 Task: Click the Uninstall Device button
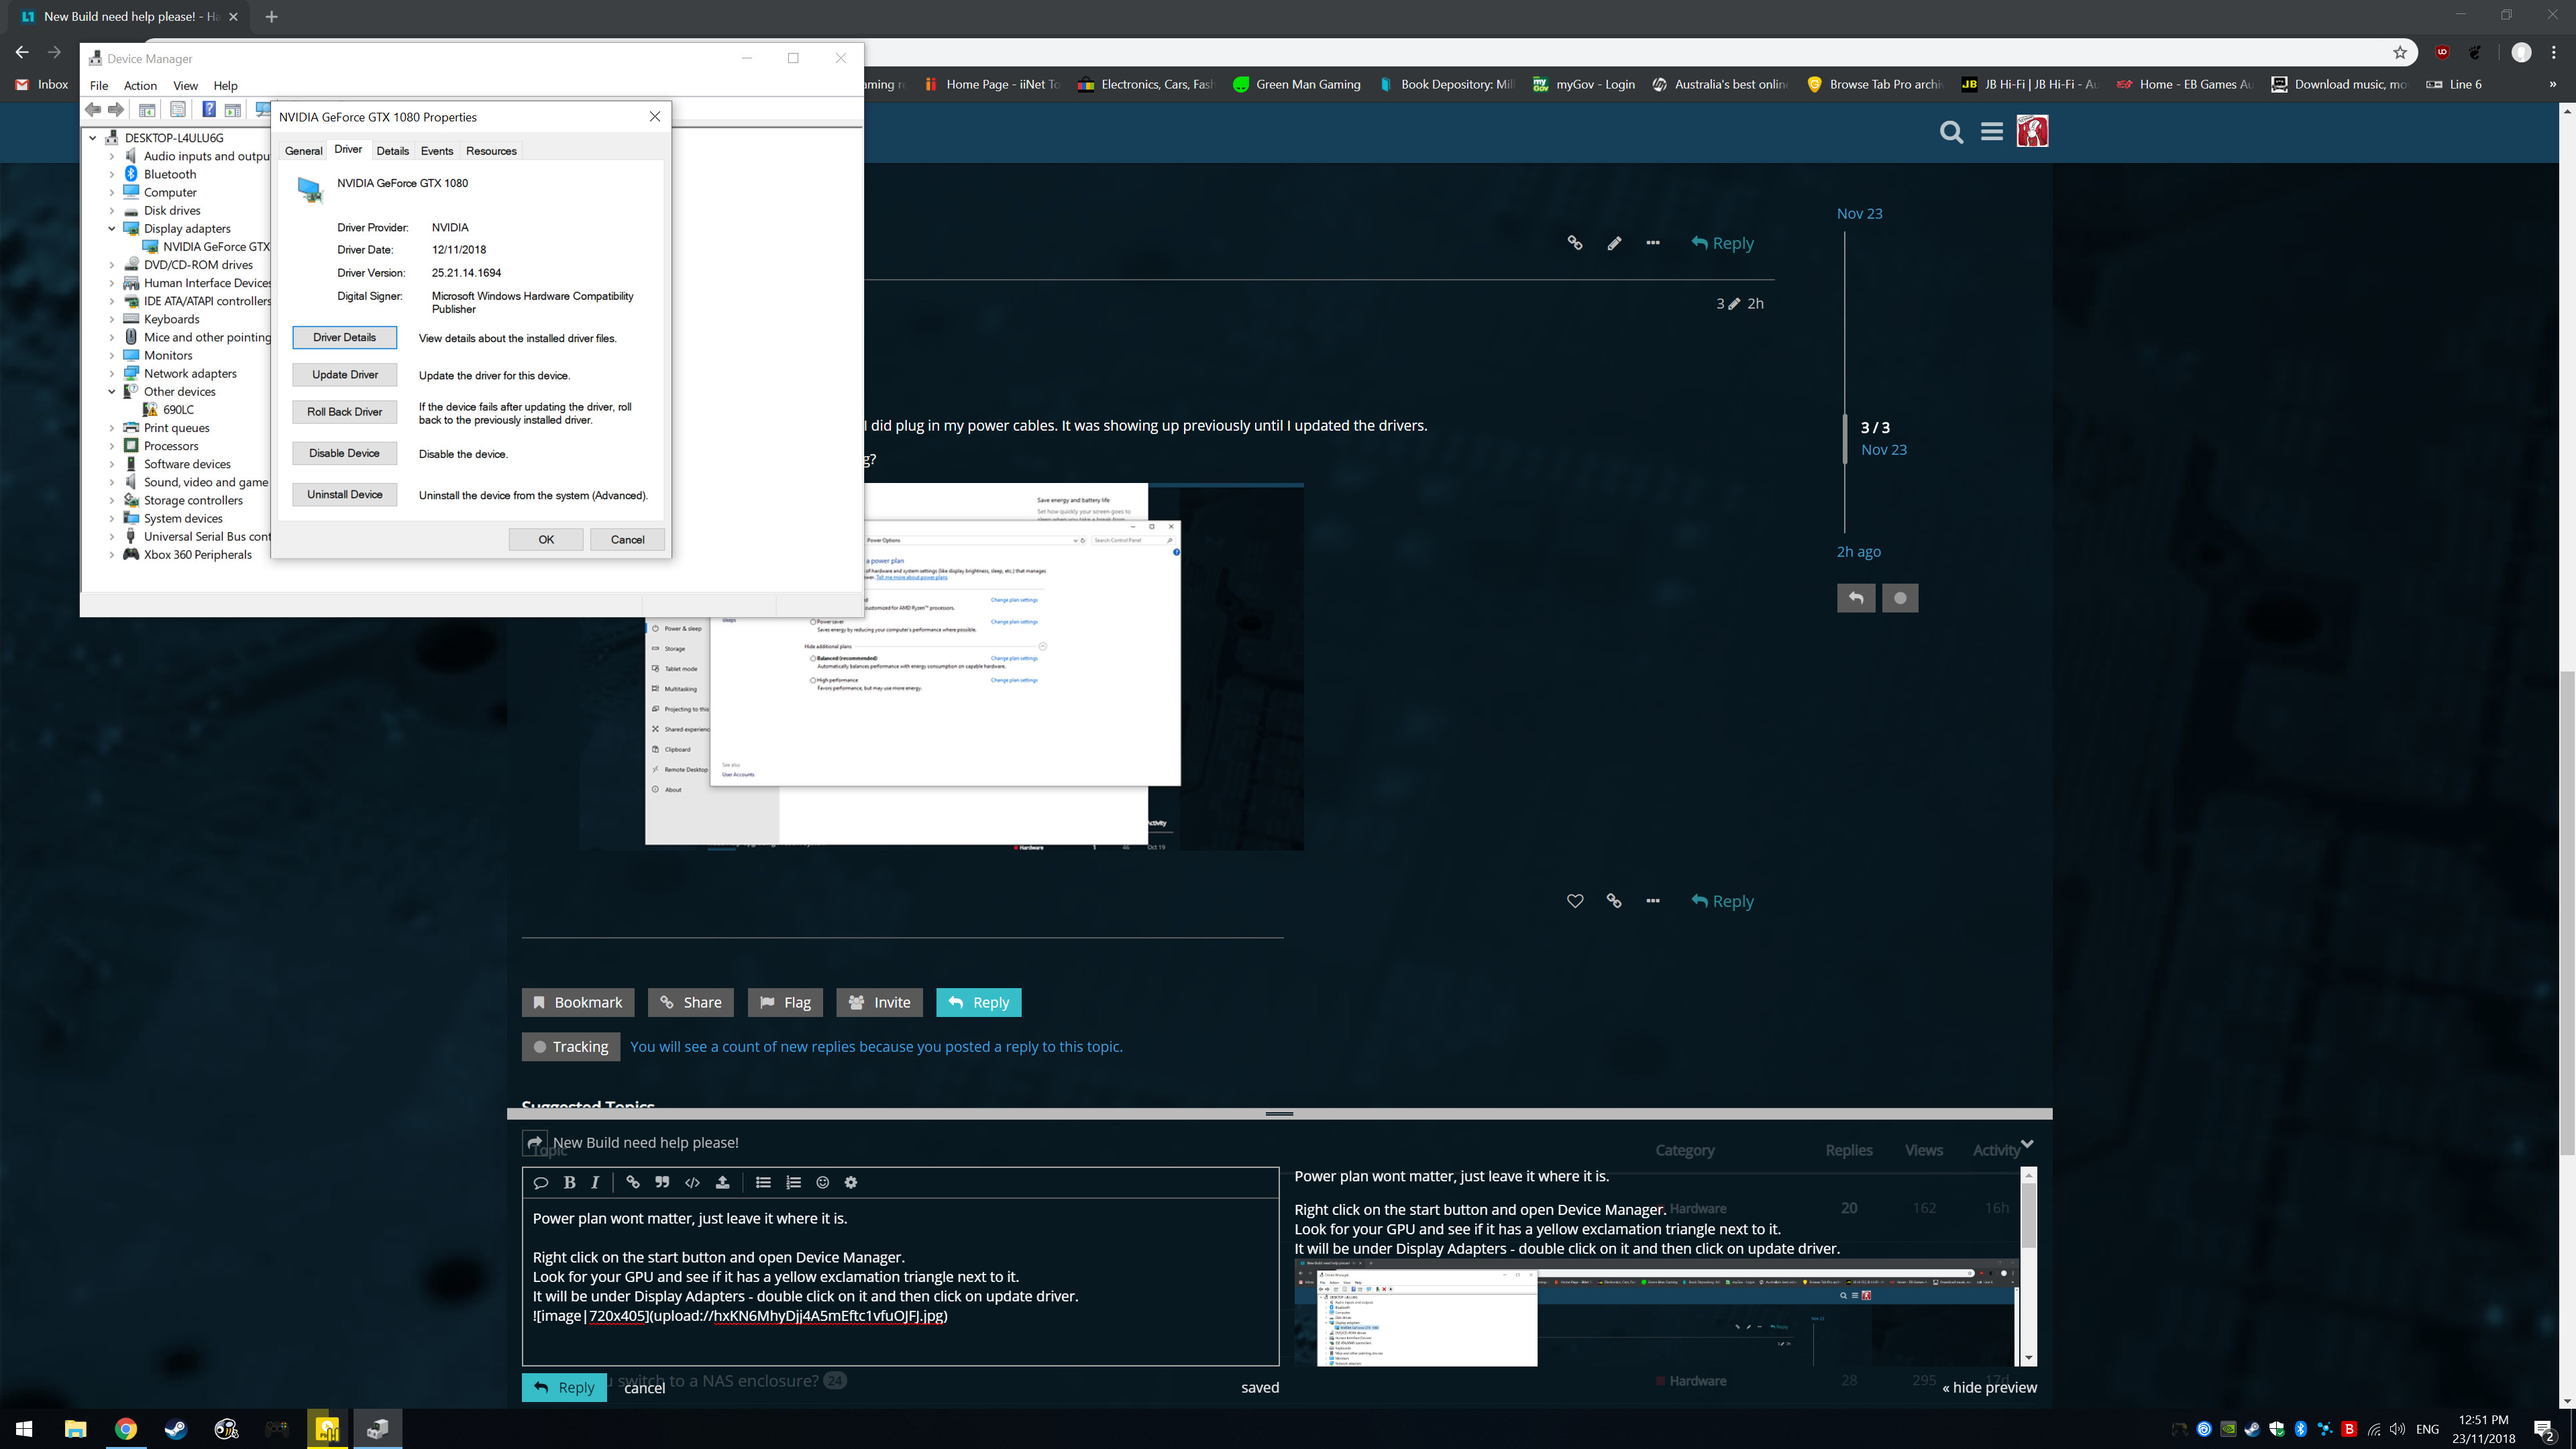pos(345,495)
